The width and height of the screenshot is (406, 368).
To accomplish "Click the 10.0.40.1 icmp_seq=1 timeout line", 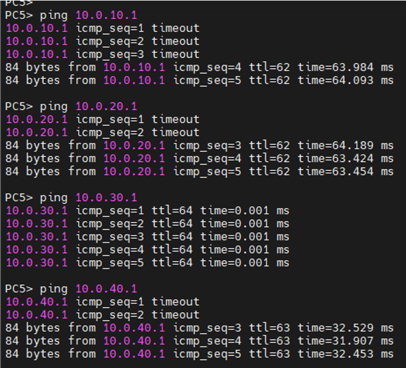I will (x=103, y=302).
